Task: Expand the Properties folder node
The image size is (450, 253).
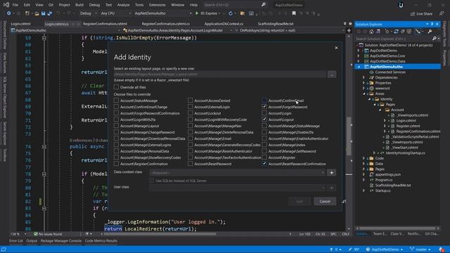Action: [364, 83]
